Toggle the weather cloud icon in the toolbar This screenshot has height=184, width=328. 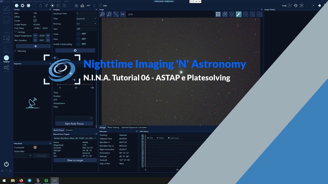coord(70,5)
